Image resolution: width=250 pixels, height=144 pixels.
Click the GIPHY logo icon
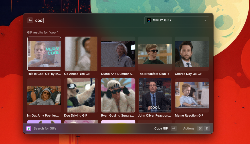point(149,20)
